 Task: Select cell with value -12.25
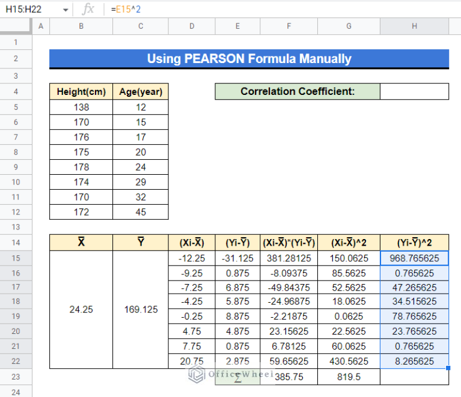192,258
